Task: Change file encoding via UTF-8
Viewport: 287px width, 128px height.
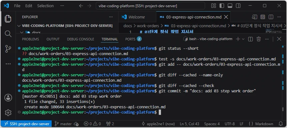Action: tap(230, 124)
